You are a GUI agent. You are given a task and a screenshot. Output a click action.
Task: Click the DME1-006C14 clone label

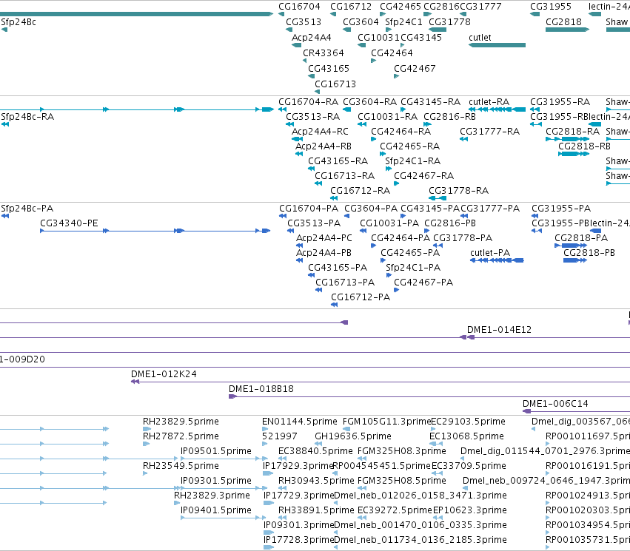555,404
